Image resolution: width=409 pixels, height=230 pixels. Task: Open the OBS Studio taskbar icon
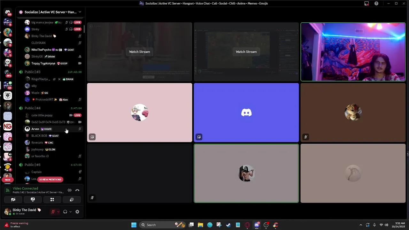pos(266,225)
